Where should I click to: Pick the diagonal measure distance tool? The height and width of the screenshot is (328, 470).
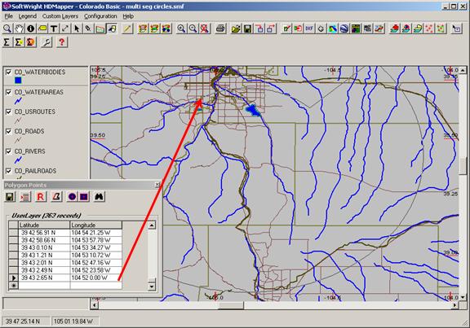(65, 28)
